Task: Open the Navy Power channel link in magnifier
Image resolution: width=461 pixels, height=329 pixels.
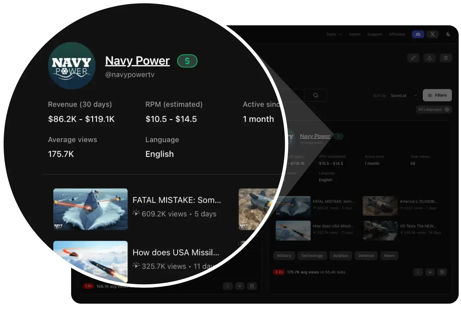Action: click(137, 61)
